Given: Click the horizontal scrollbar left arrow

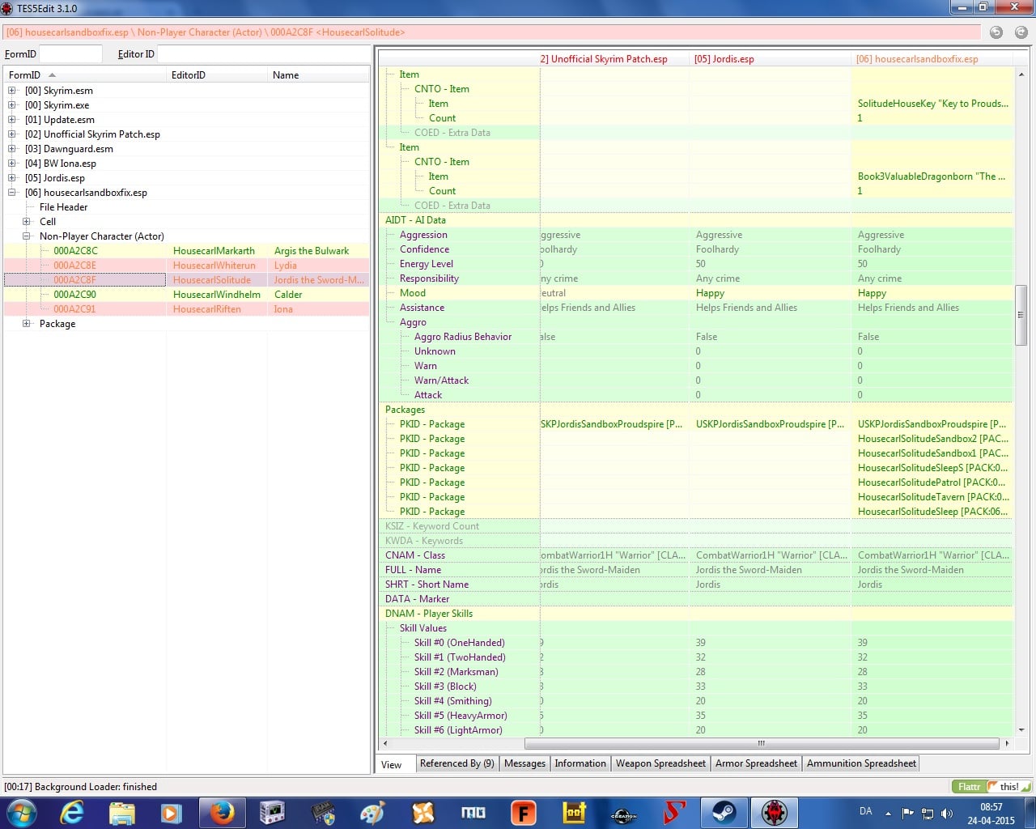Looking at the screenshot, I should (385, 743).
